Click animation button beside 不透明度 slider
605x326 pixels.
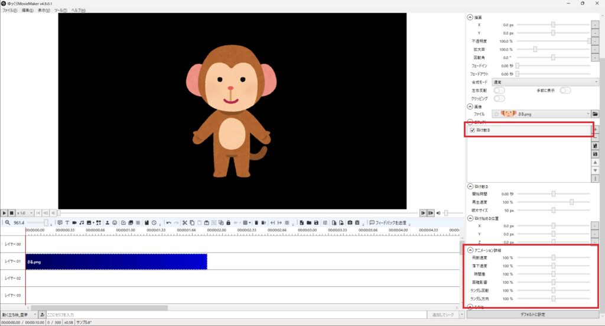coord(595,41)
